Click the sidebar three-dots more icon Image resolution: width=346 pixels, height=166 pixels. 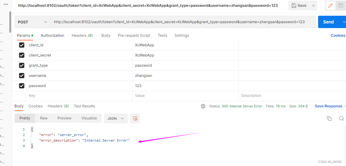[6, 4]
